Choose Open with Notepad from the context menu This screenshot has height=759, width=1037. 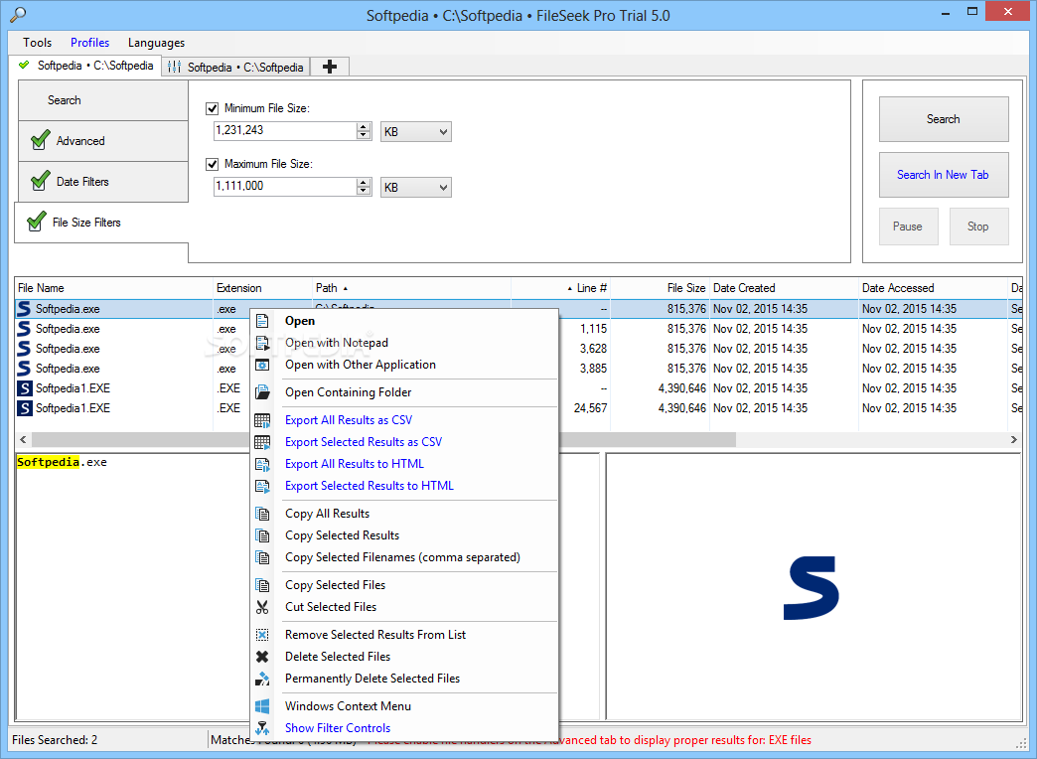pyautogui.click(x=404, y=343)
